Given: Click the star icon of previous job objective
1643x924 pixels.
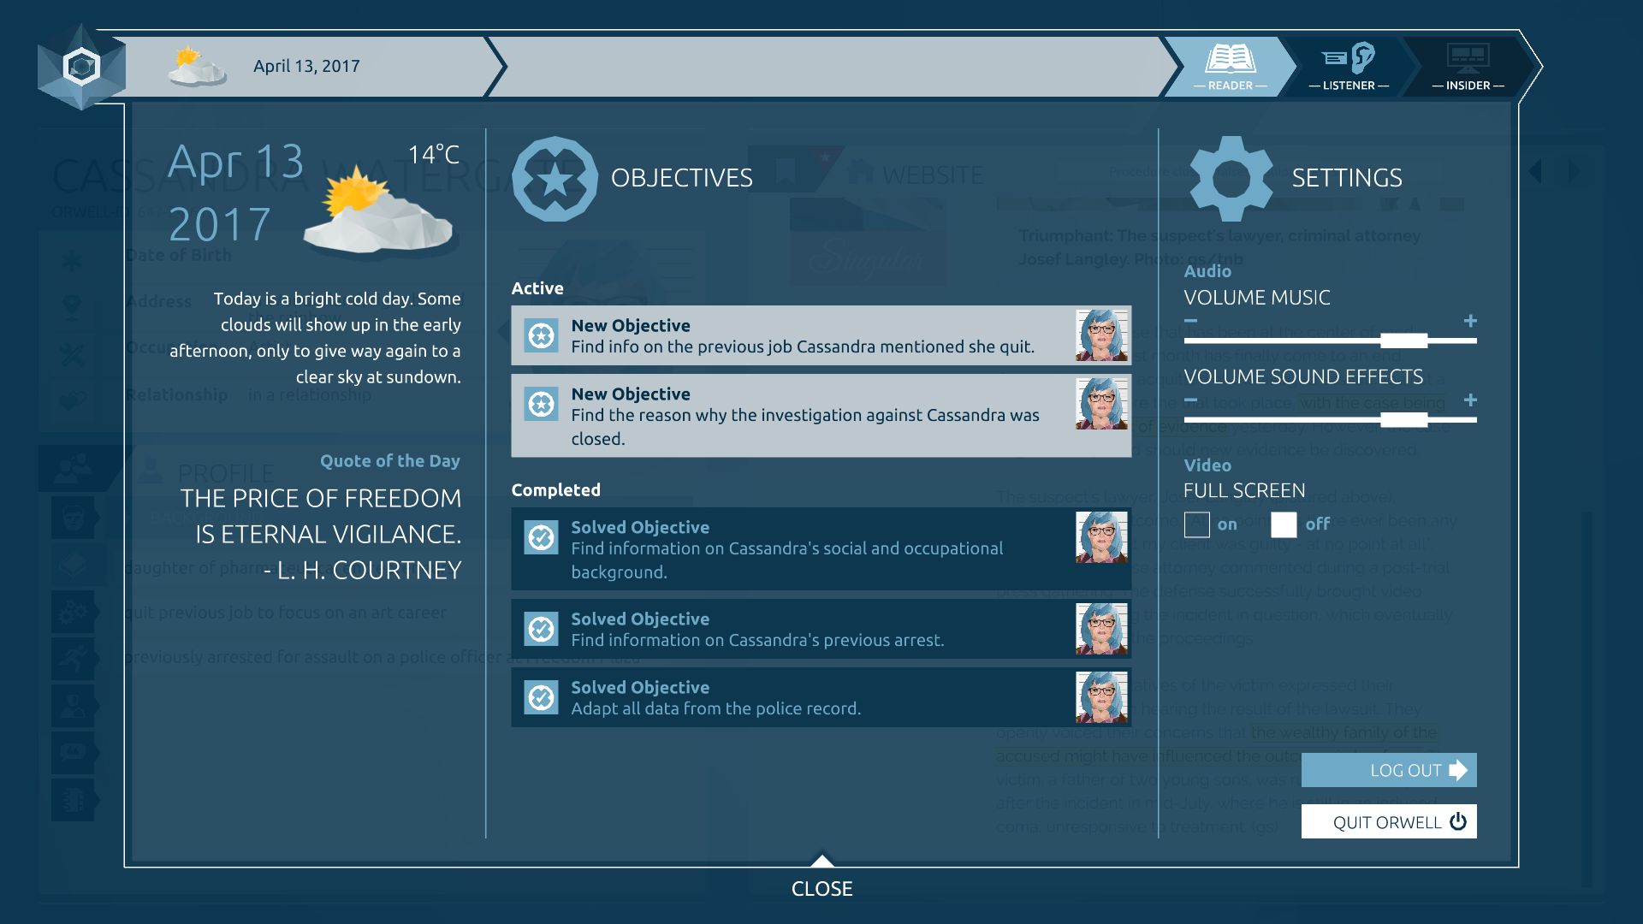Looking at the screenshot, I should pyautogui.click(x=541, y=335).
